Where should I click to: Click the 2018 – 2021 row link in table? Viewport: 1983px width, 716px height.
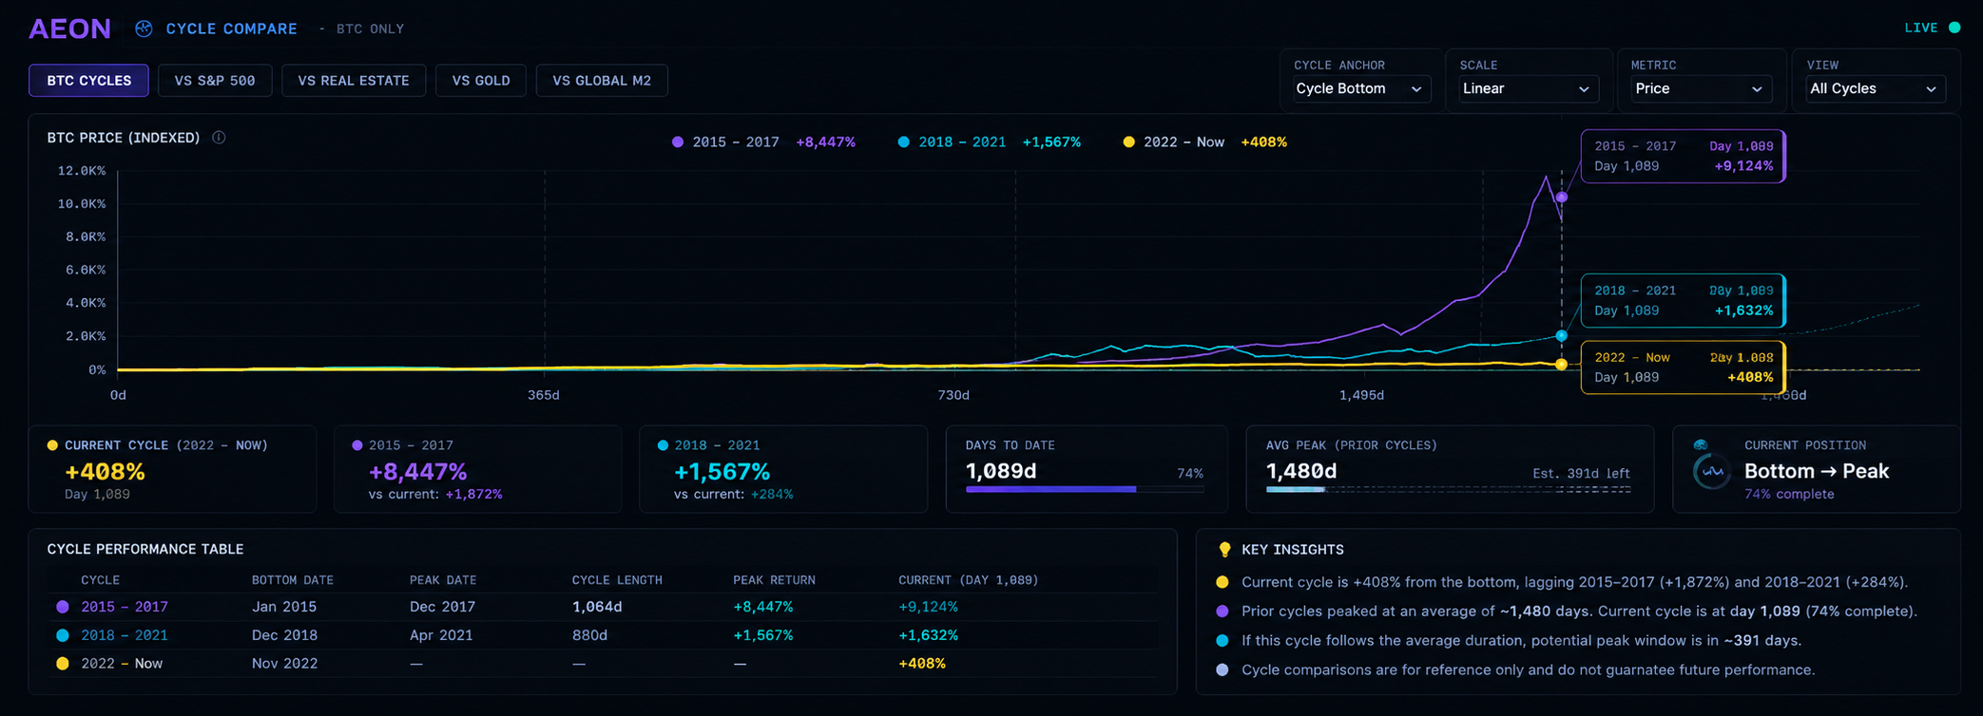pyautogui.click(x=125, y=635)
